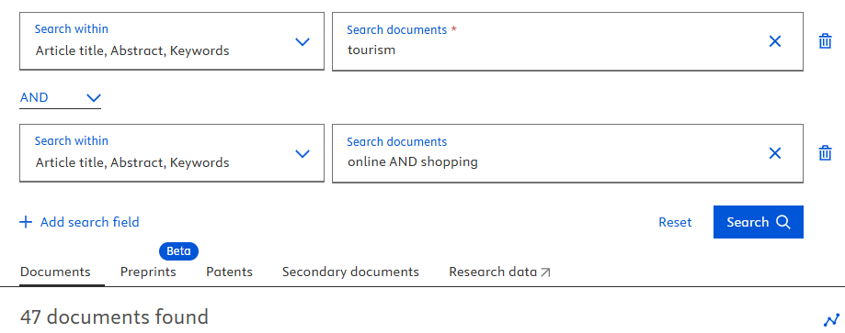Open the Secondary documents tab
Screen dimensions: 845x333
coord(350,272)
